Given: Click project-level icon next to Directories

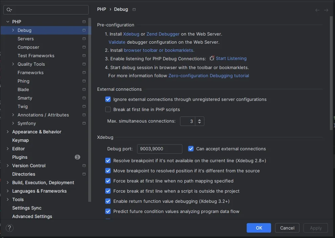Looking at the screenshot, I should (84, 174).
